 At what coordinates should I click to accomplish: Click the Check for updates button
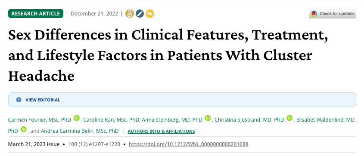pyautogui.click(x=332, y=14)
